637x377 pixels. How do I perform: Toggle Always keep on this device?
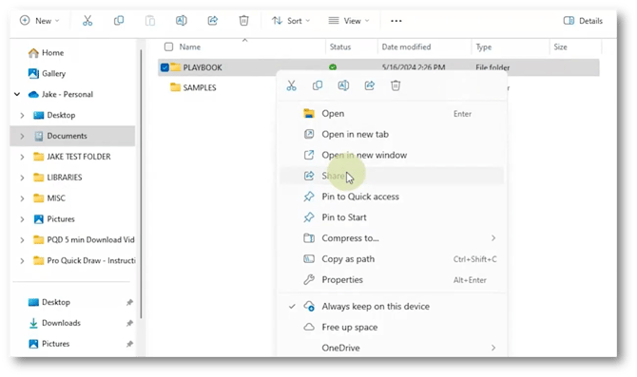coord(392,307)
